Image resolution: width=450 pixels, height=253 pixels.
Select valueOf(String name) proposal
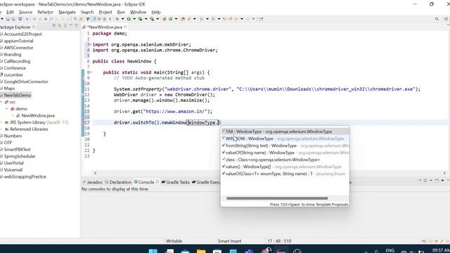pos(285,153)
